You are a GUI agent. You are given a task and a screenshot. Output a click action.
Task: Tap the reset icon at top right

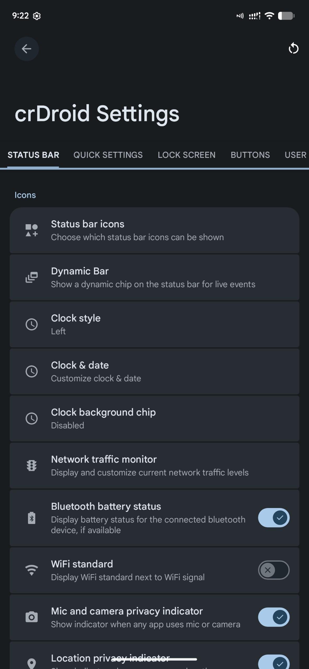tap(293, 49)
